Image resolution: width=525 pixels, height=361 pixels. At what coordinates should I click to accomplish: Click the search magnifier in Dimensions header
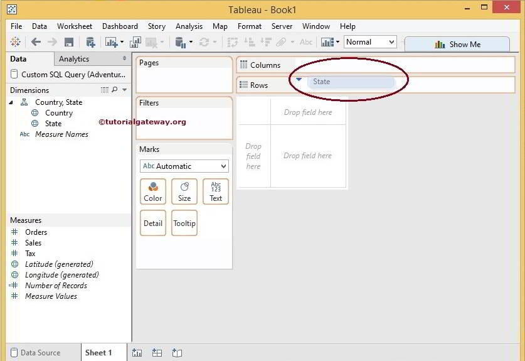pyautogui.click(x=114, y=90)
